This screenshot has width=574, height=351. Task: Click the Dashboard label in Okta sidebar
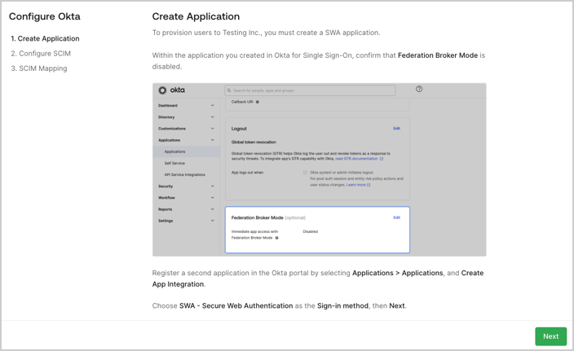168,105
